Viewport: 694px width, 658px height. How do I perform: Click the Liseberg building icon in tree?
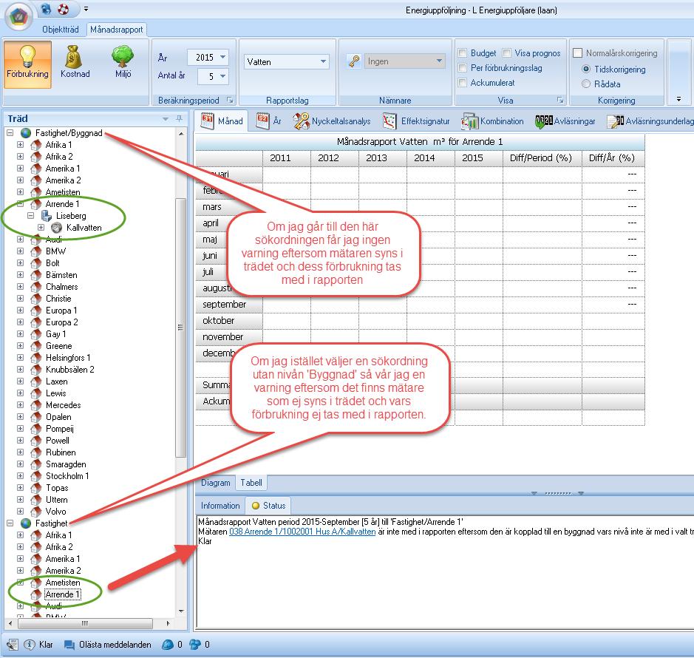46,216
